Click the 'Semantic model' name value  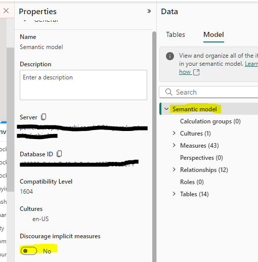pos(41,47)
